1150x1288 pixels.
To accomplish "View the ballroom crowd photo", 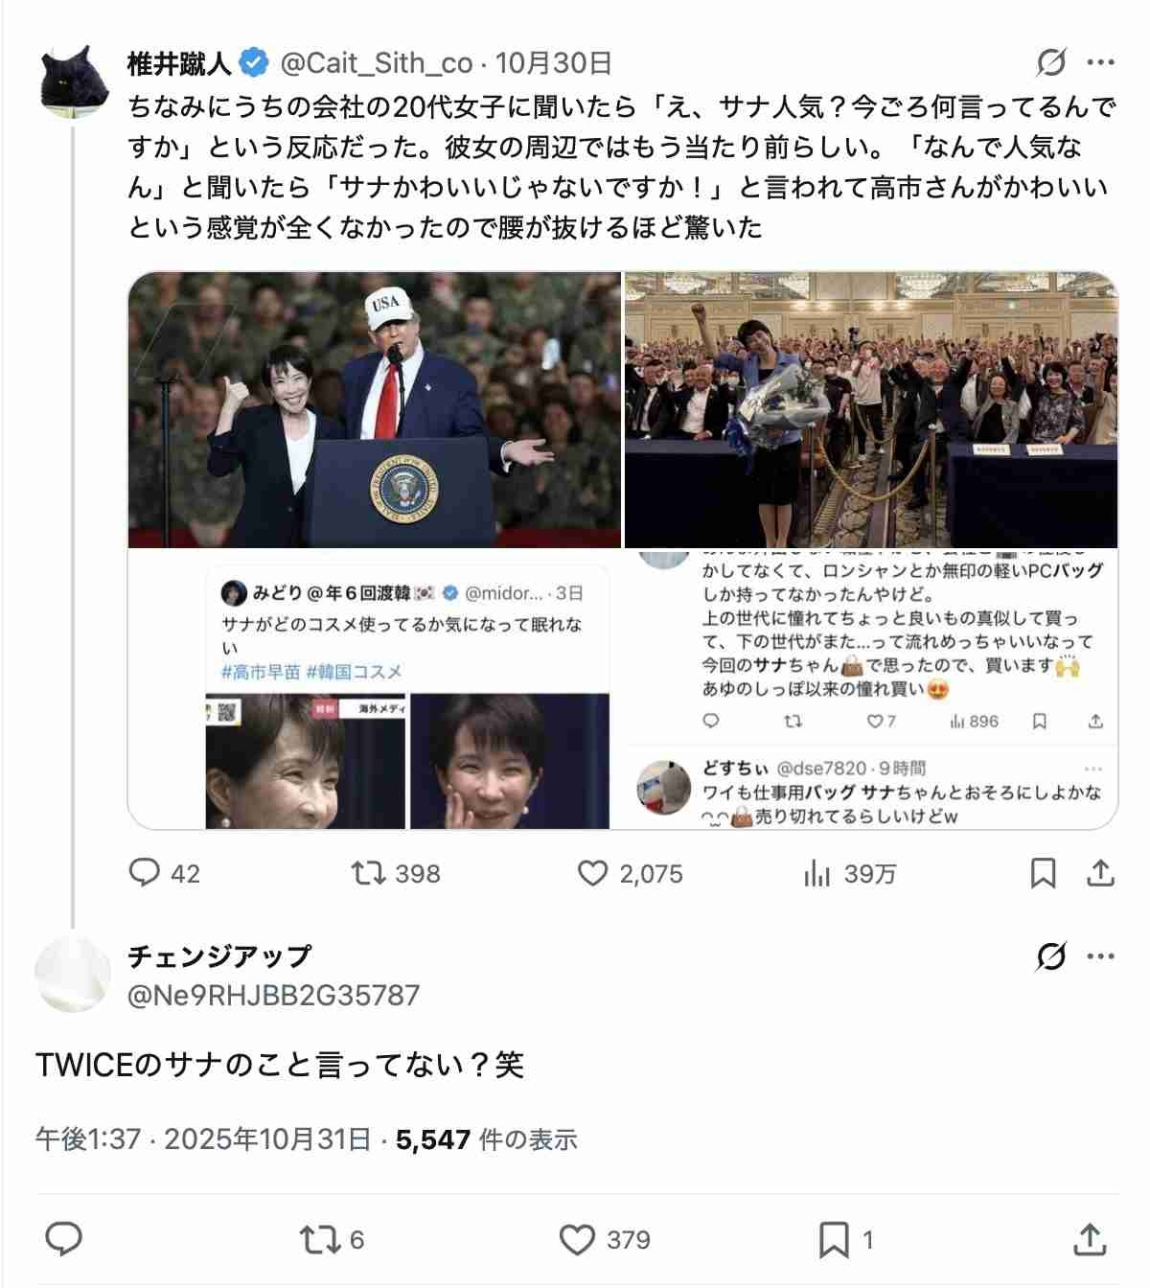I will coord(871,410).
